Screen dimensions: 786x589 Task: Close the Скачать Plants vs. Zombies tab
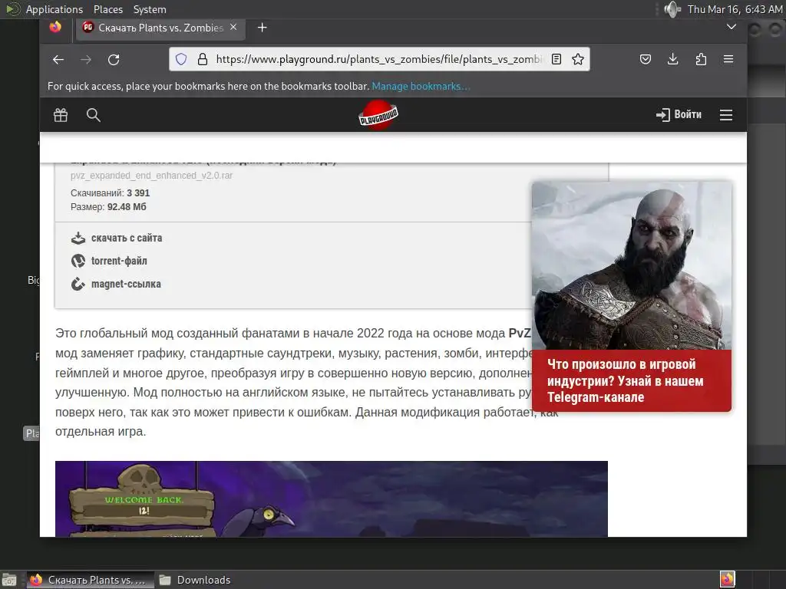click(233, 27)
